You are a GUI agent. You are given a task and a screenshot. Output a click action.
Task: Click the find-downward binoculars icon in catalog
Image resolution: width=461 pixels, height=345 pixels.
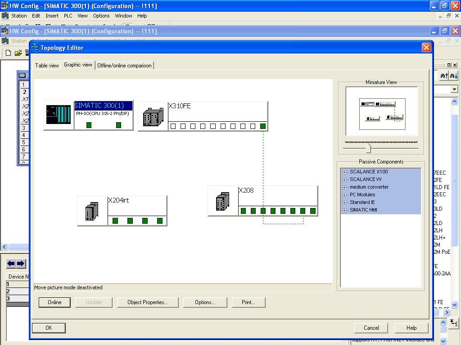[454, 75]
